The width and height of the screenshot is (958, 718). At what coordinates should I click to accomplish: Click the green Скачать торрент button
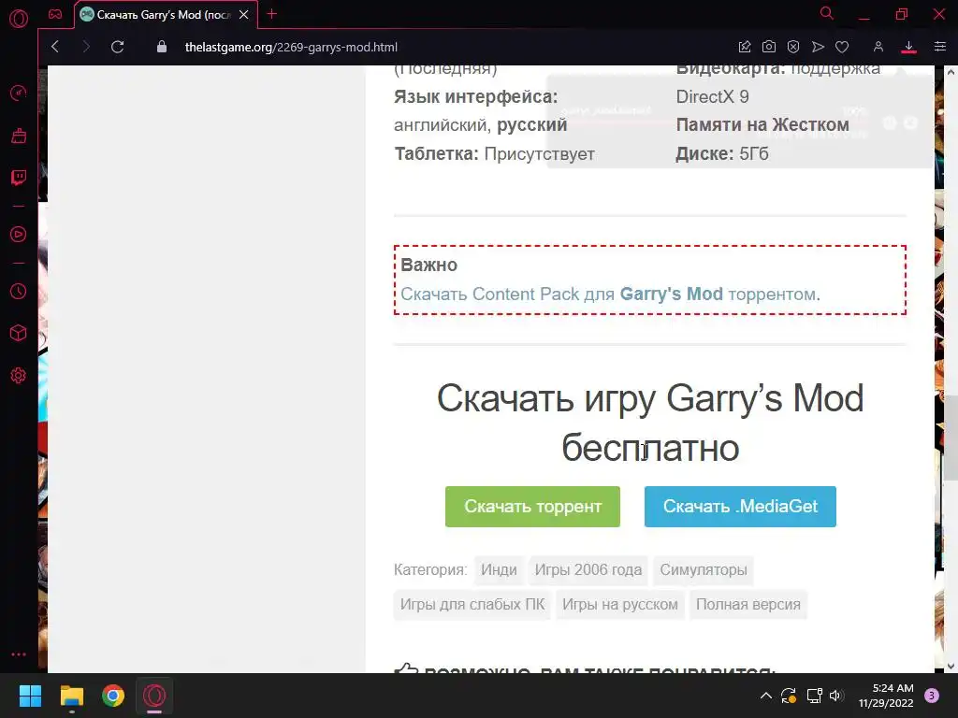point(532,506)
